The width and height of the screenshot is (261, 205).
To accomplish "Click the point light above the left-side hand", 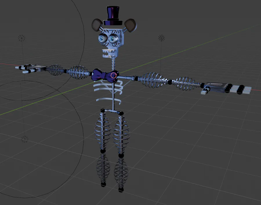I will (22, 38).
